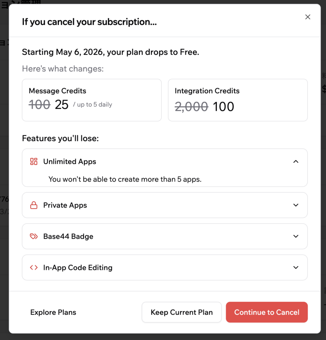The image size is (326, 340).
Task: Choose Keep Current Plan
Action: pos(182,312)
